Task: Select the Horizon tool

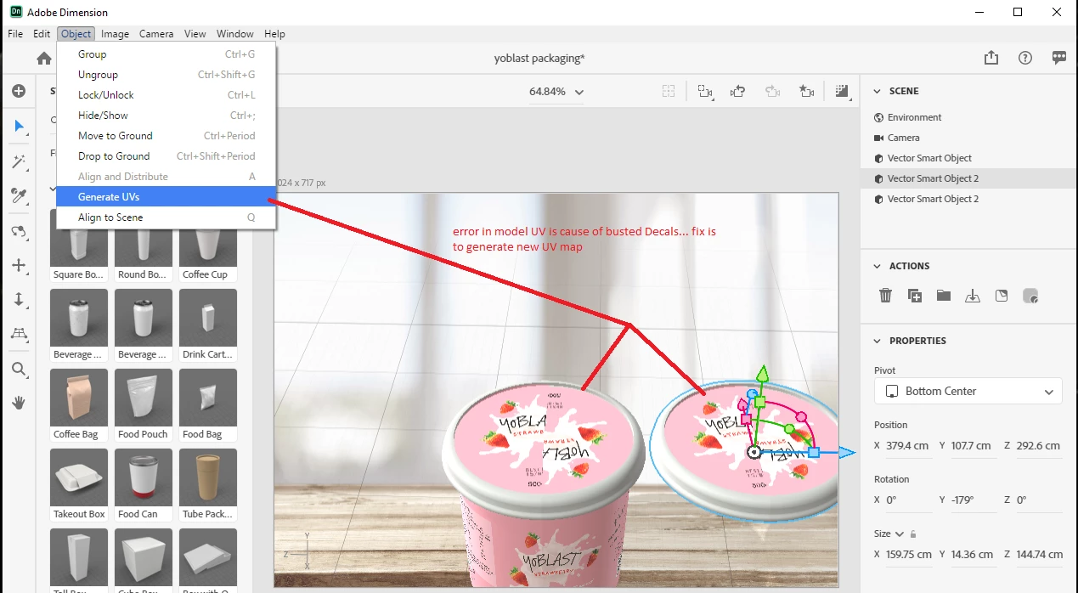Action: click(19, 334)
